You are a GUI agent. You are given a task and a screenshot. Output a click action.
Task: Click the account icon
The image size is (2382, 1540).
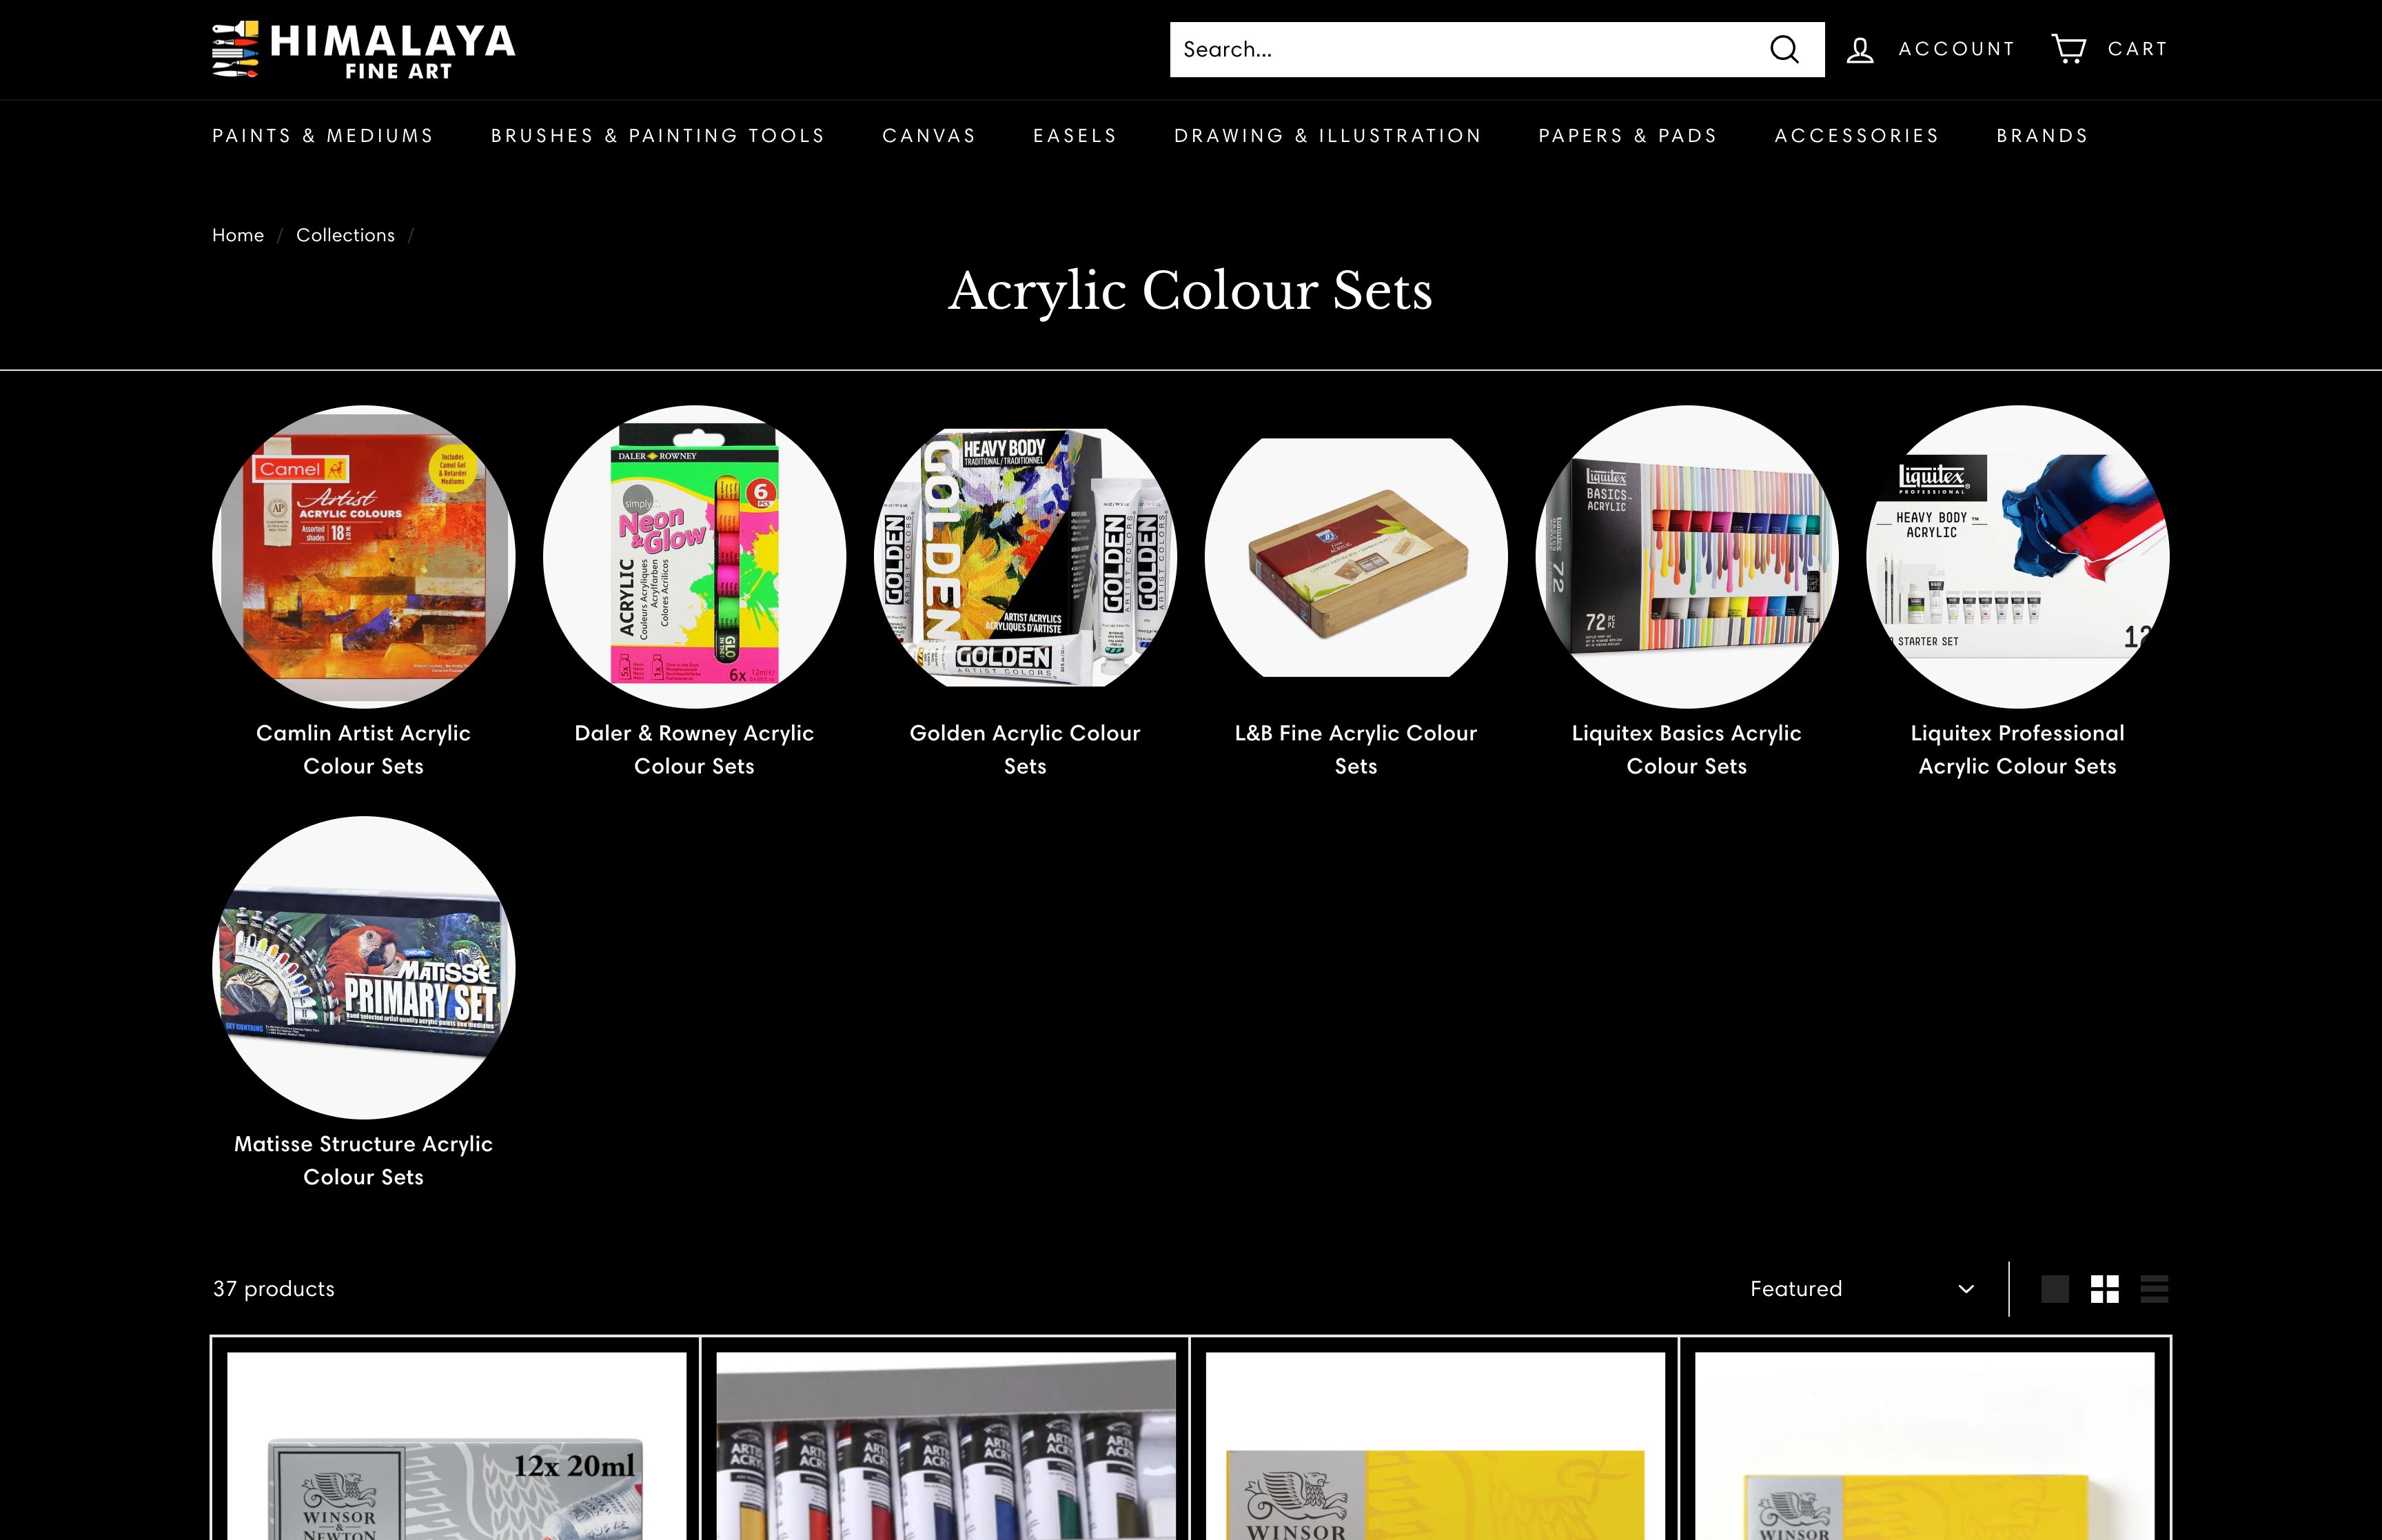(1860, 49)
